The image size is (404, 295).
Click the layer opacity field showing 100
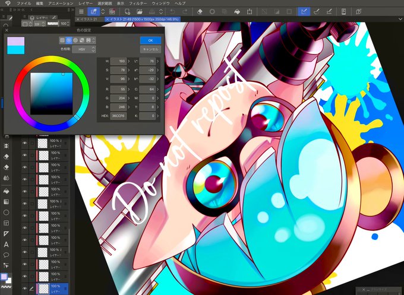point(64,24)
